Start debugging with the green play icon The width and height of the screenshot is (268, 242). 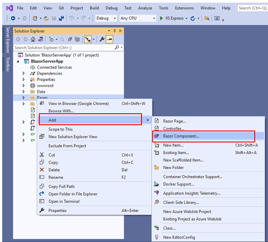tap(161, 18)
